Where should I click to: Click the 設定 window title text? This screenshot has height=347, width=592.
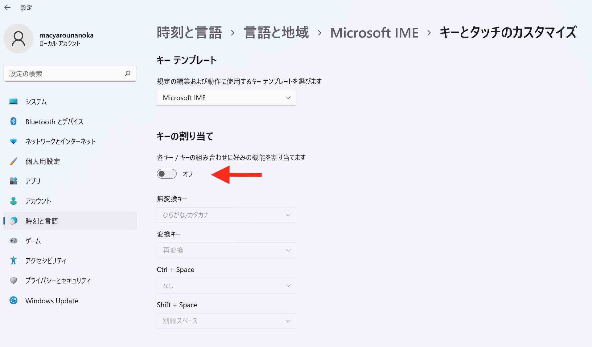[x=26, y=8]
